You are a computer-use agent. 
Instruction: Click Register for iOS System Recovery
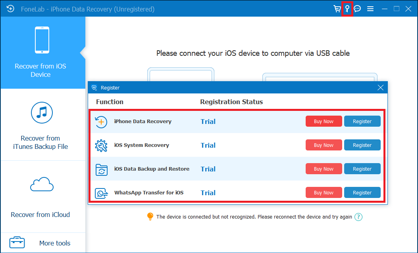pos(362,145)
